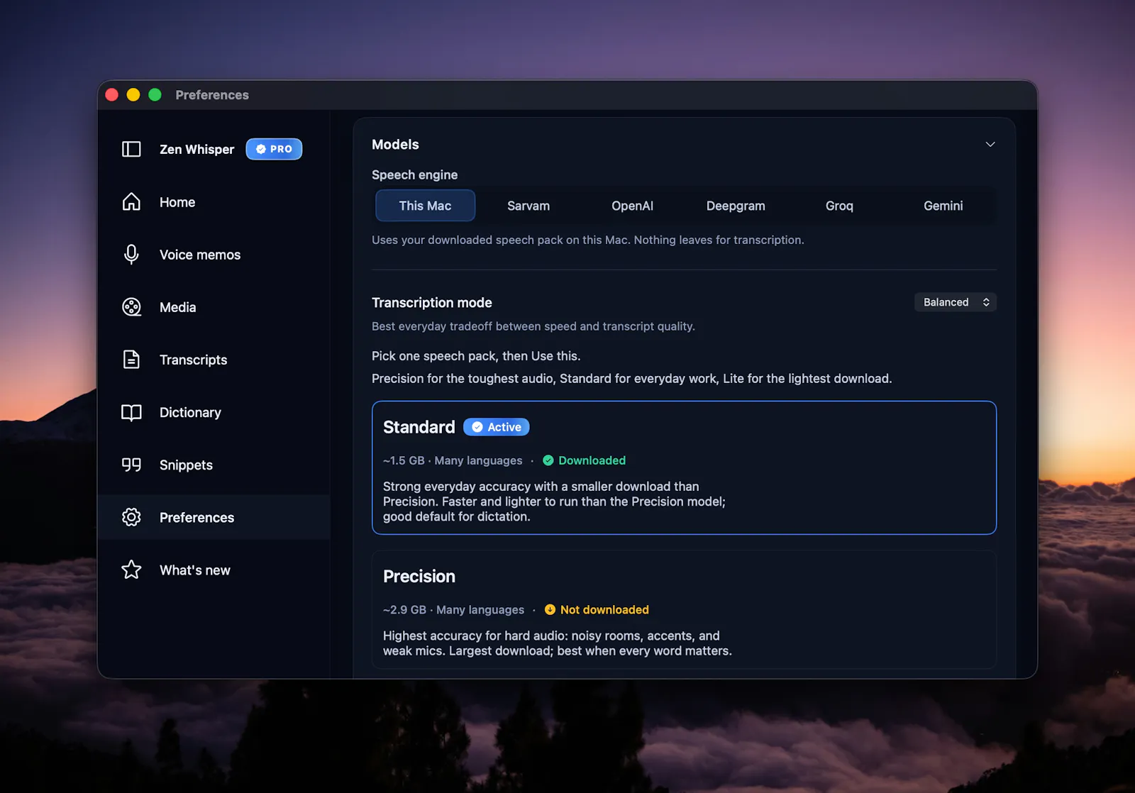The image size is (1135, 793).
Task: Open the Snippets section
Action: (214, 465)
